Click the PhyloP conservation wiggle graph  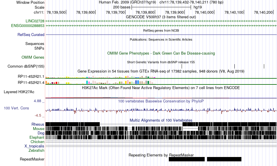[x=161, y=110]
